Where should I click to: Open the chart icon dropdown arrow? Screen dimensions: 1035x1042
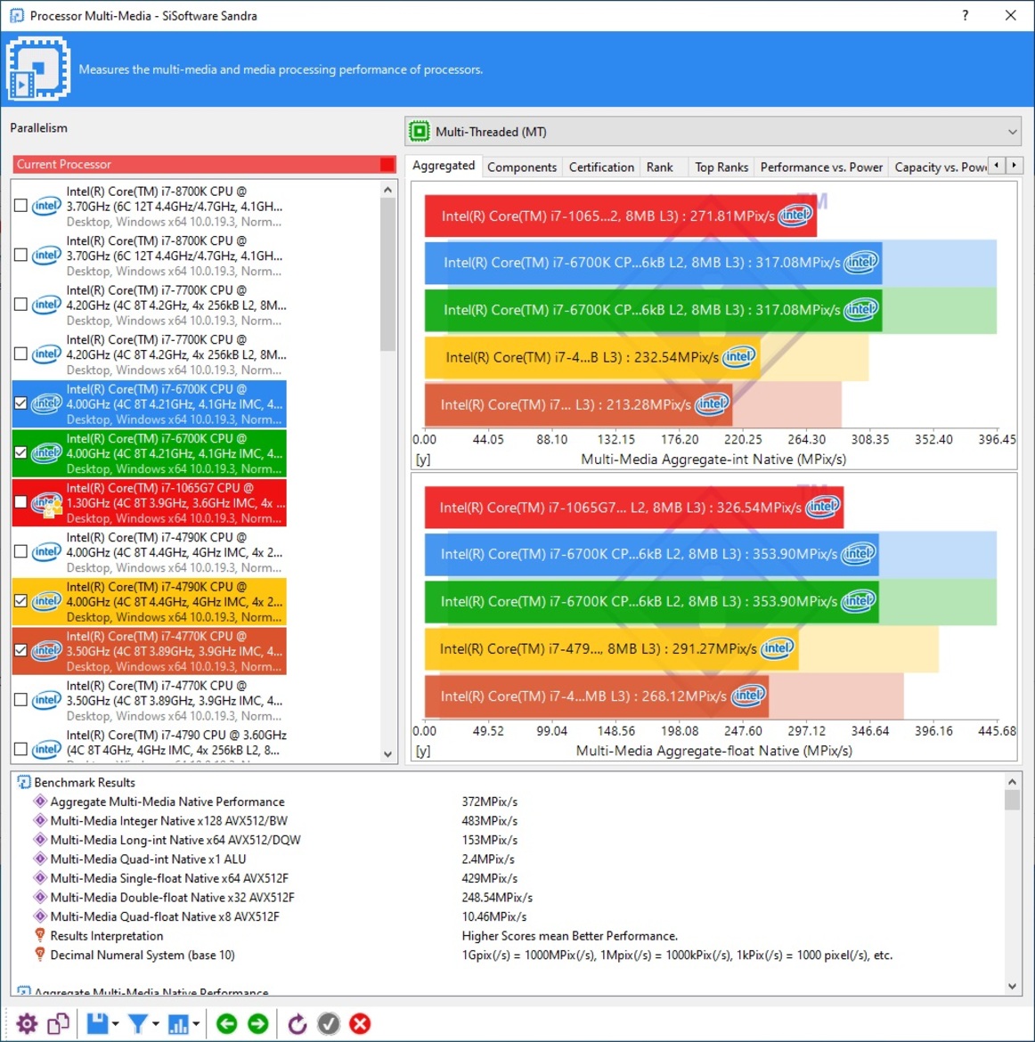tap(196, 1024)
